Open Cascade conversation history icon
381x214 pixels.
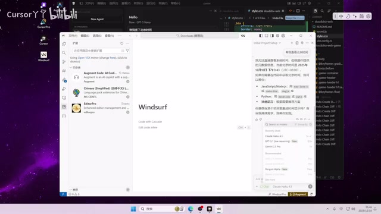click(297, 43)
